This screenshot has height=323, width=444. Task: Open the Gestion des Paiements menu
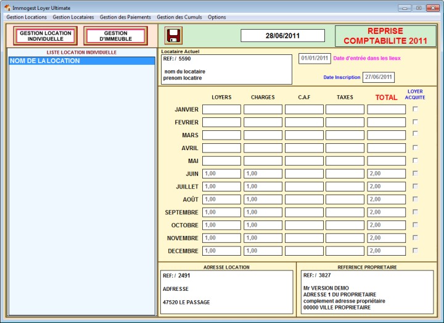coord(125,17)
